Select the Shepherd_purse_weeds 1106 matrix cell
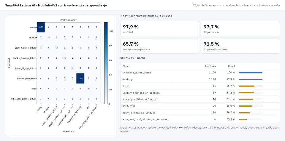Screen dimensions: 285x141 80,78
